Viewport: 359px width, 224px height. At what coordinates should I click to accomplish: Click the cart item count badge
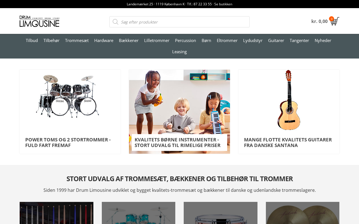point(332,19)
